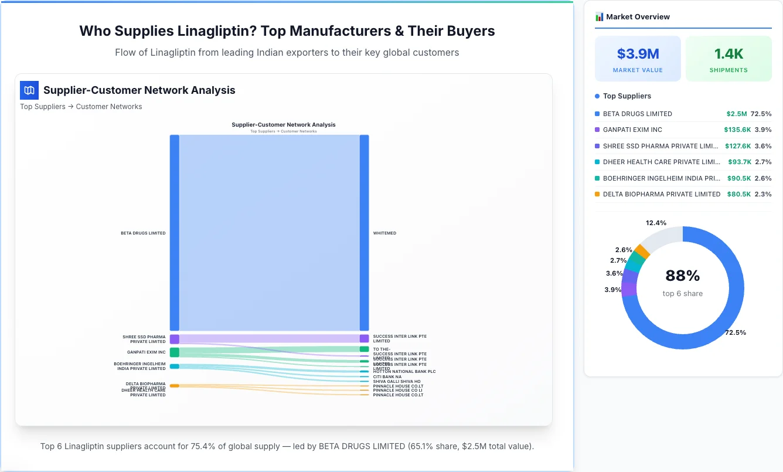
Task: Click the BOEHRINGER INGELHEIM green legend square
Action: (596, 178)
